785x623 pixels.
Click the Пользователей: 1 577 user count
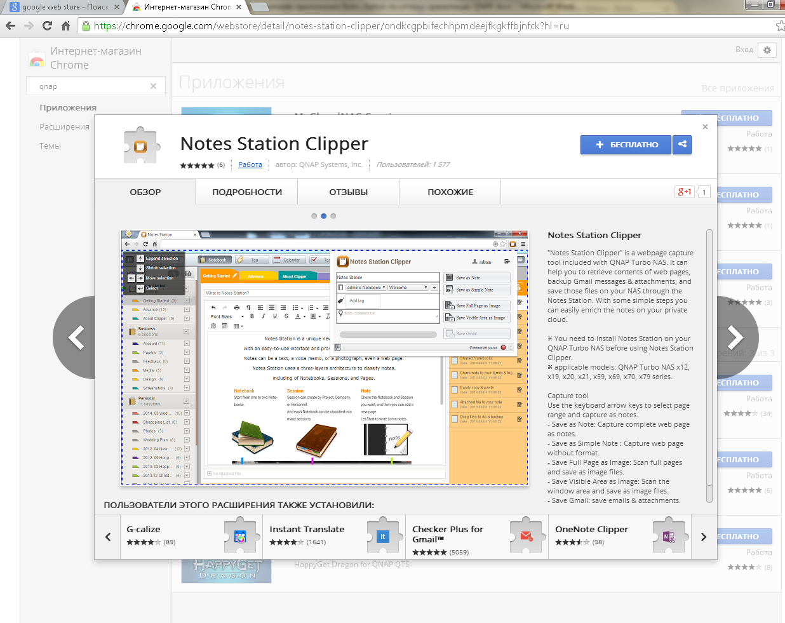[x=413, y=164]
